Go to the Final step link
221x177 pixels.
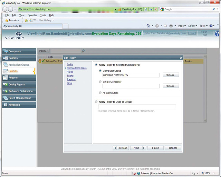[x=69, y=83]
